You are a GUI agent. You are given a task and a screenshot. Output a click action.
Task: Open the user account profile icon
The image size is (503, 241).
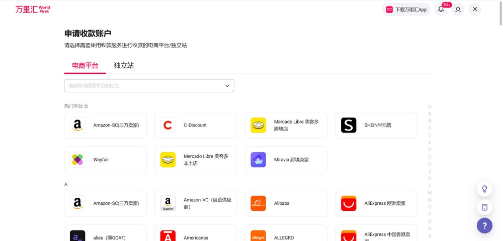(x=458, y=9)
